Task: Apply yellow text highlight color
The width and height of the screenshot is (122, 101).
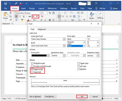Action: [x=22, y=20]
